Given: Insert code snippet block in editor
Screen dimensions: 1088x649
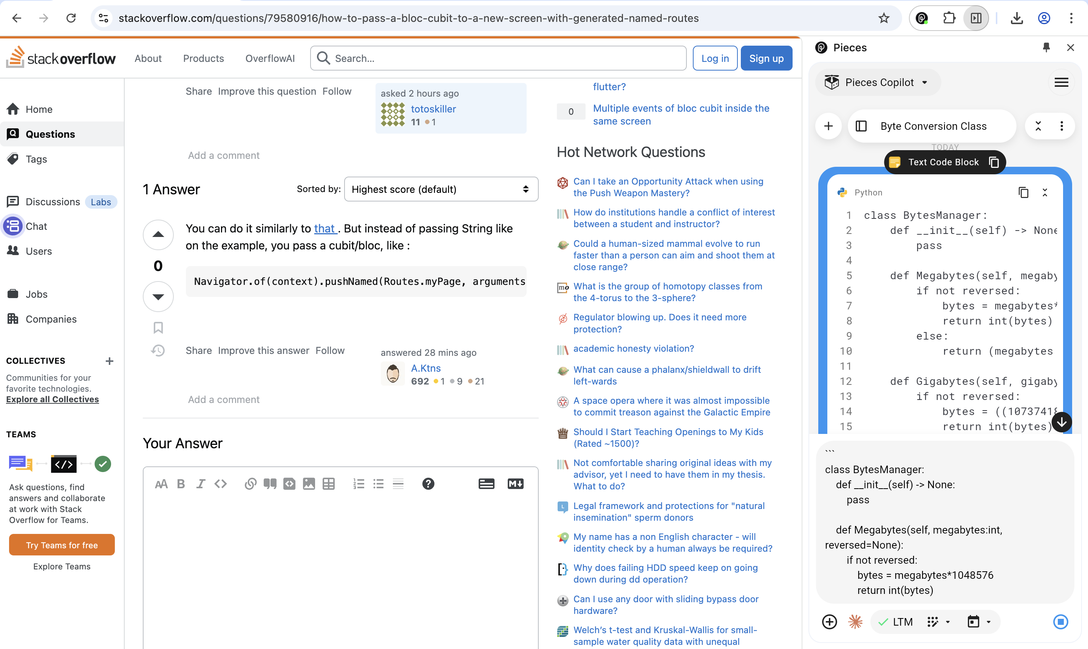Looking at the screenshot, I should point(289,484).
